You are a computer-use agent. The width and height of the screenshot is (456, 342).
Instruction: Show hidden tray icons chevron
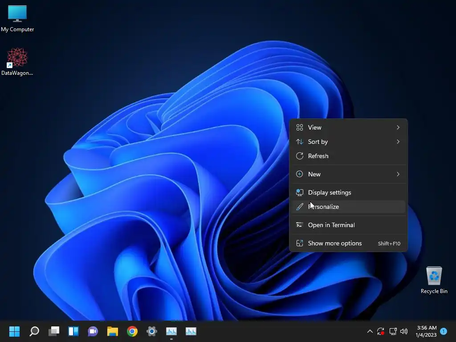click(370, 331)
